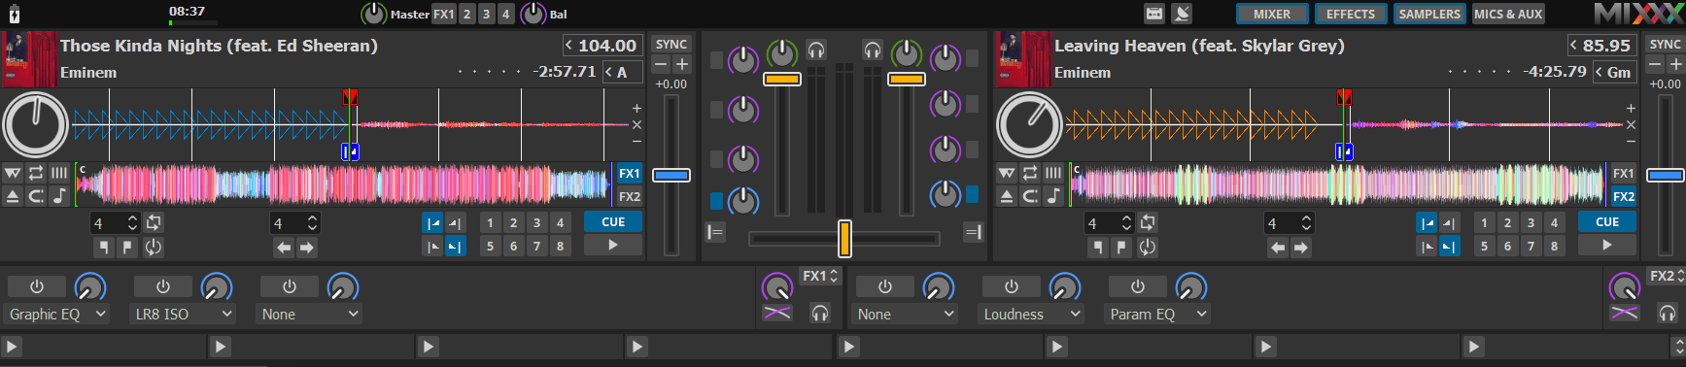The height and width of the screenshot is (367, 1686).
Task: Expand FX1 unit preset selector
Action: (x=819, y=276)
